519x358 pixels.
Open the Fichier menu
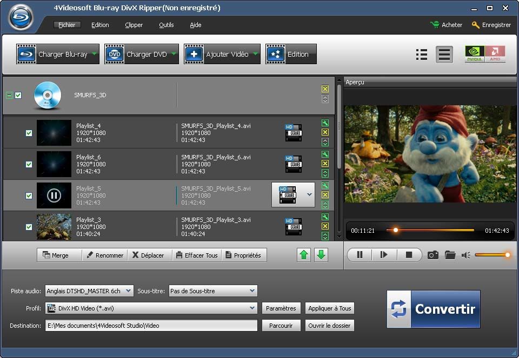pos(67,25)
